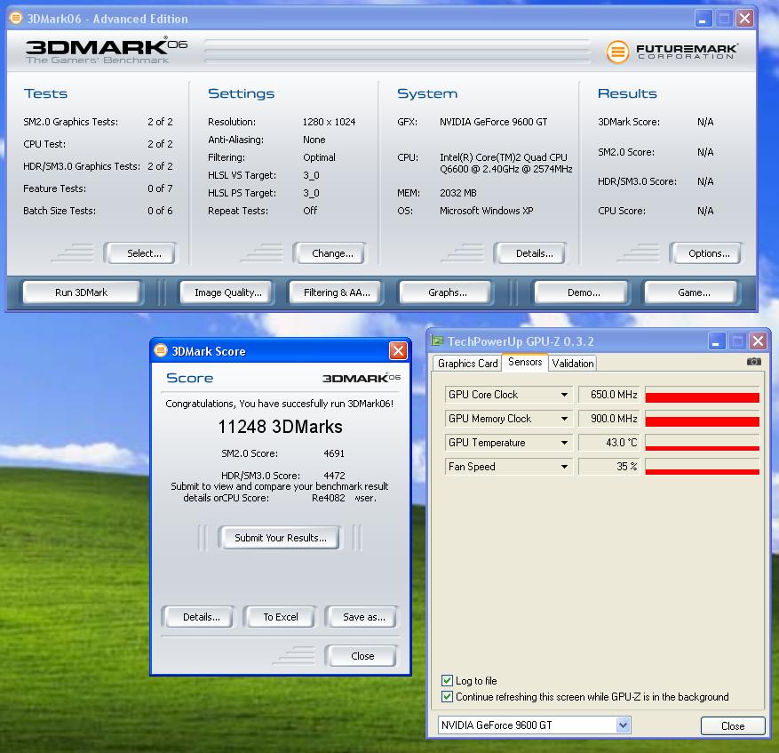Open the NVIDIA GeForce 9600 GT selector
Screen dimensions: 779x753
(535, 725)
